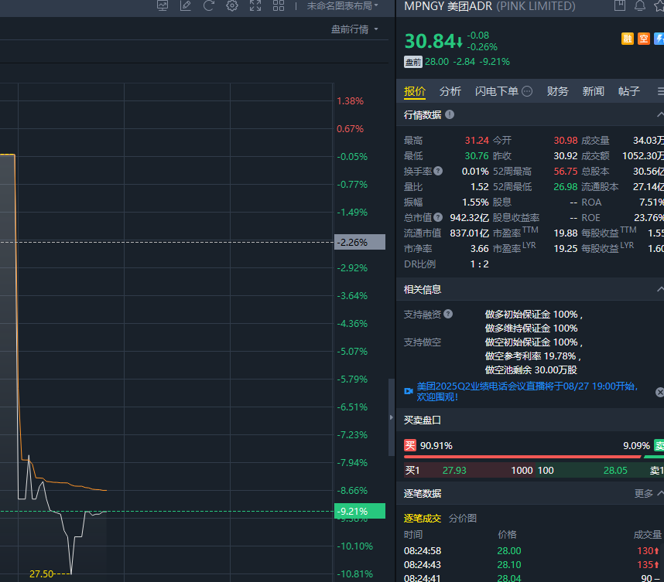Image resolution: width=664 pixels, height=582 pixels.
Task: Click the blue lightning flash-order badge
Action: [x=659, y=39]
